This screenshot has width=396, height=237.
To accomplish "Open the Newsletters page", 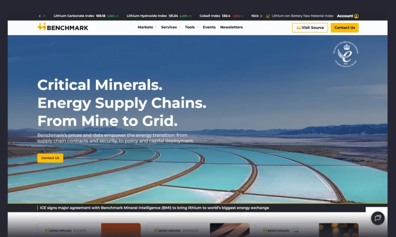I will coord(231,27).
